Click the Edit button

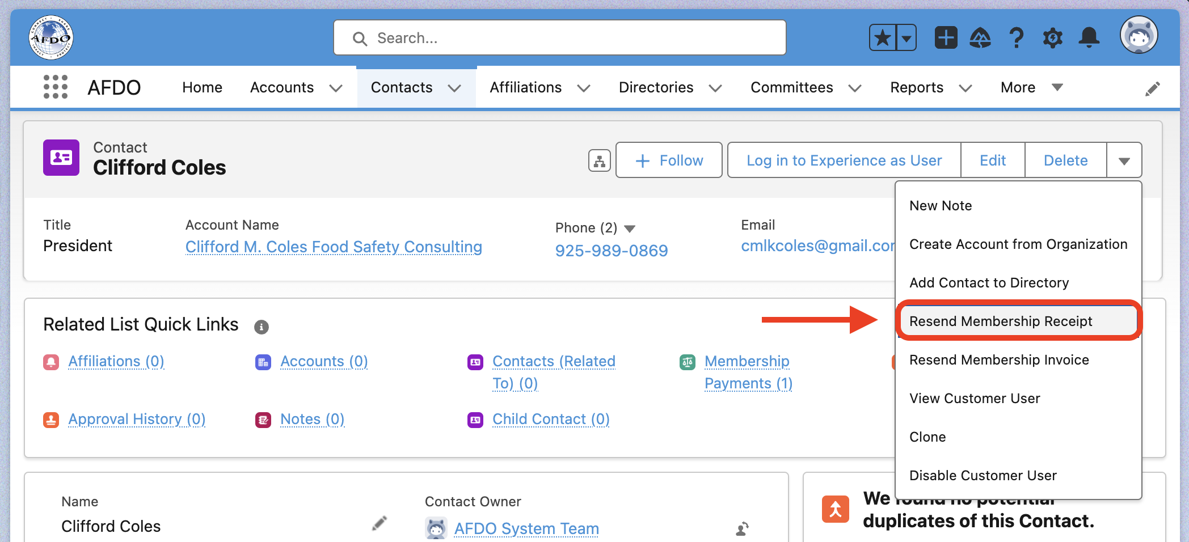993,160
